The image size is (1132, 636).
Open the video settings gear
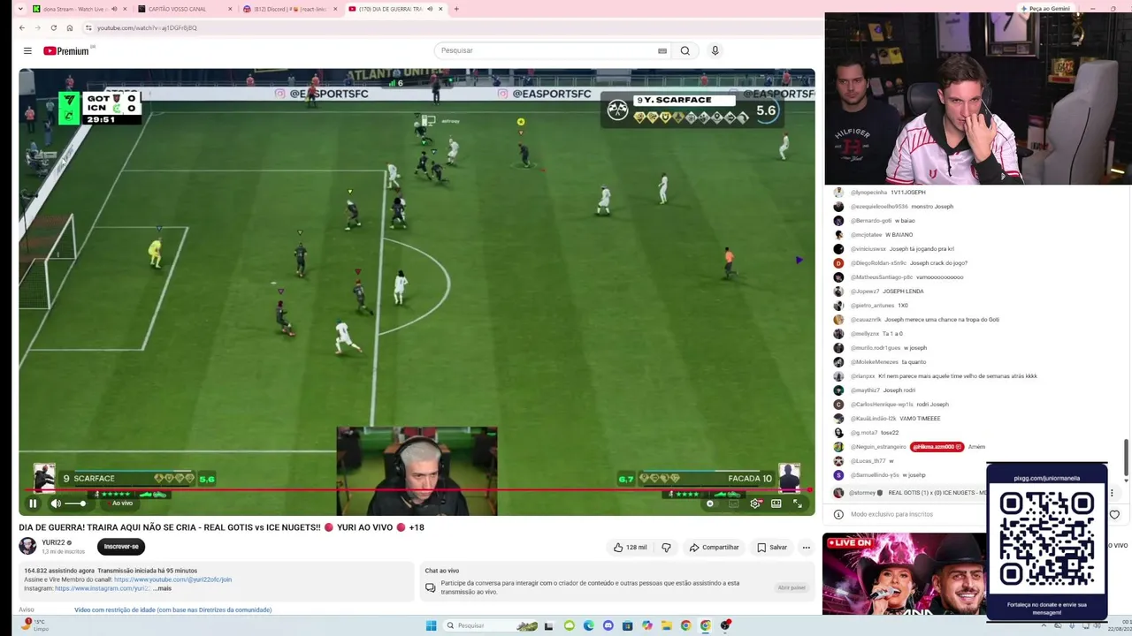coord(755,503)
